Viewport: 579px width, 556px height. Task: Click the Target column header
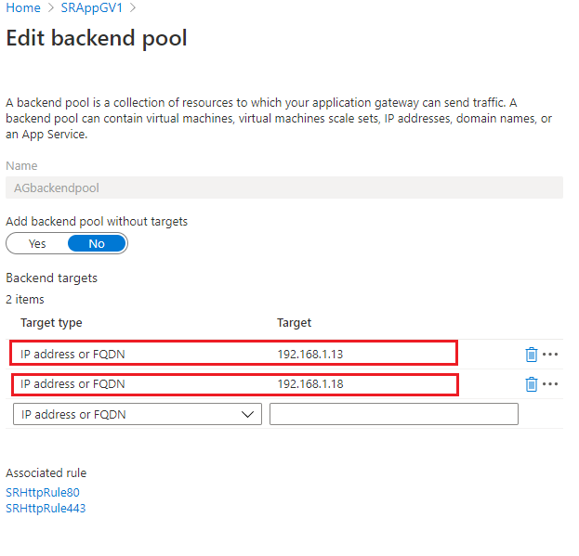294,323
